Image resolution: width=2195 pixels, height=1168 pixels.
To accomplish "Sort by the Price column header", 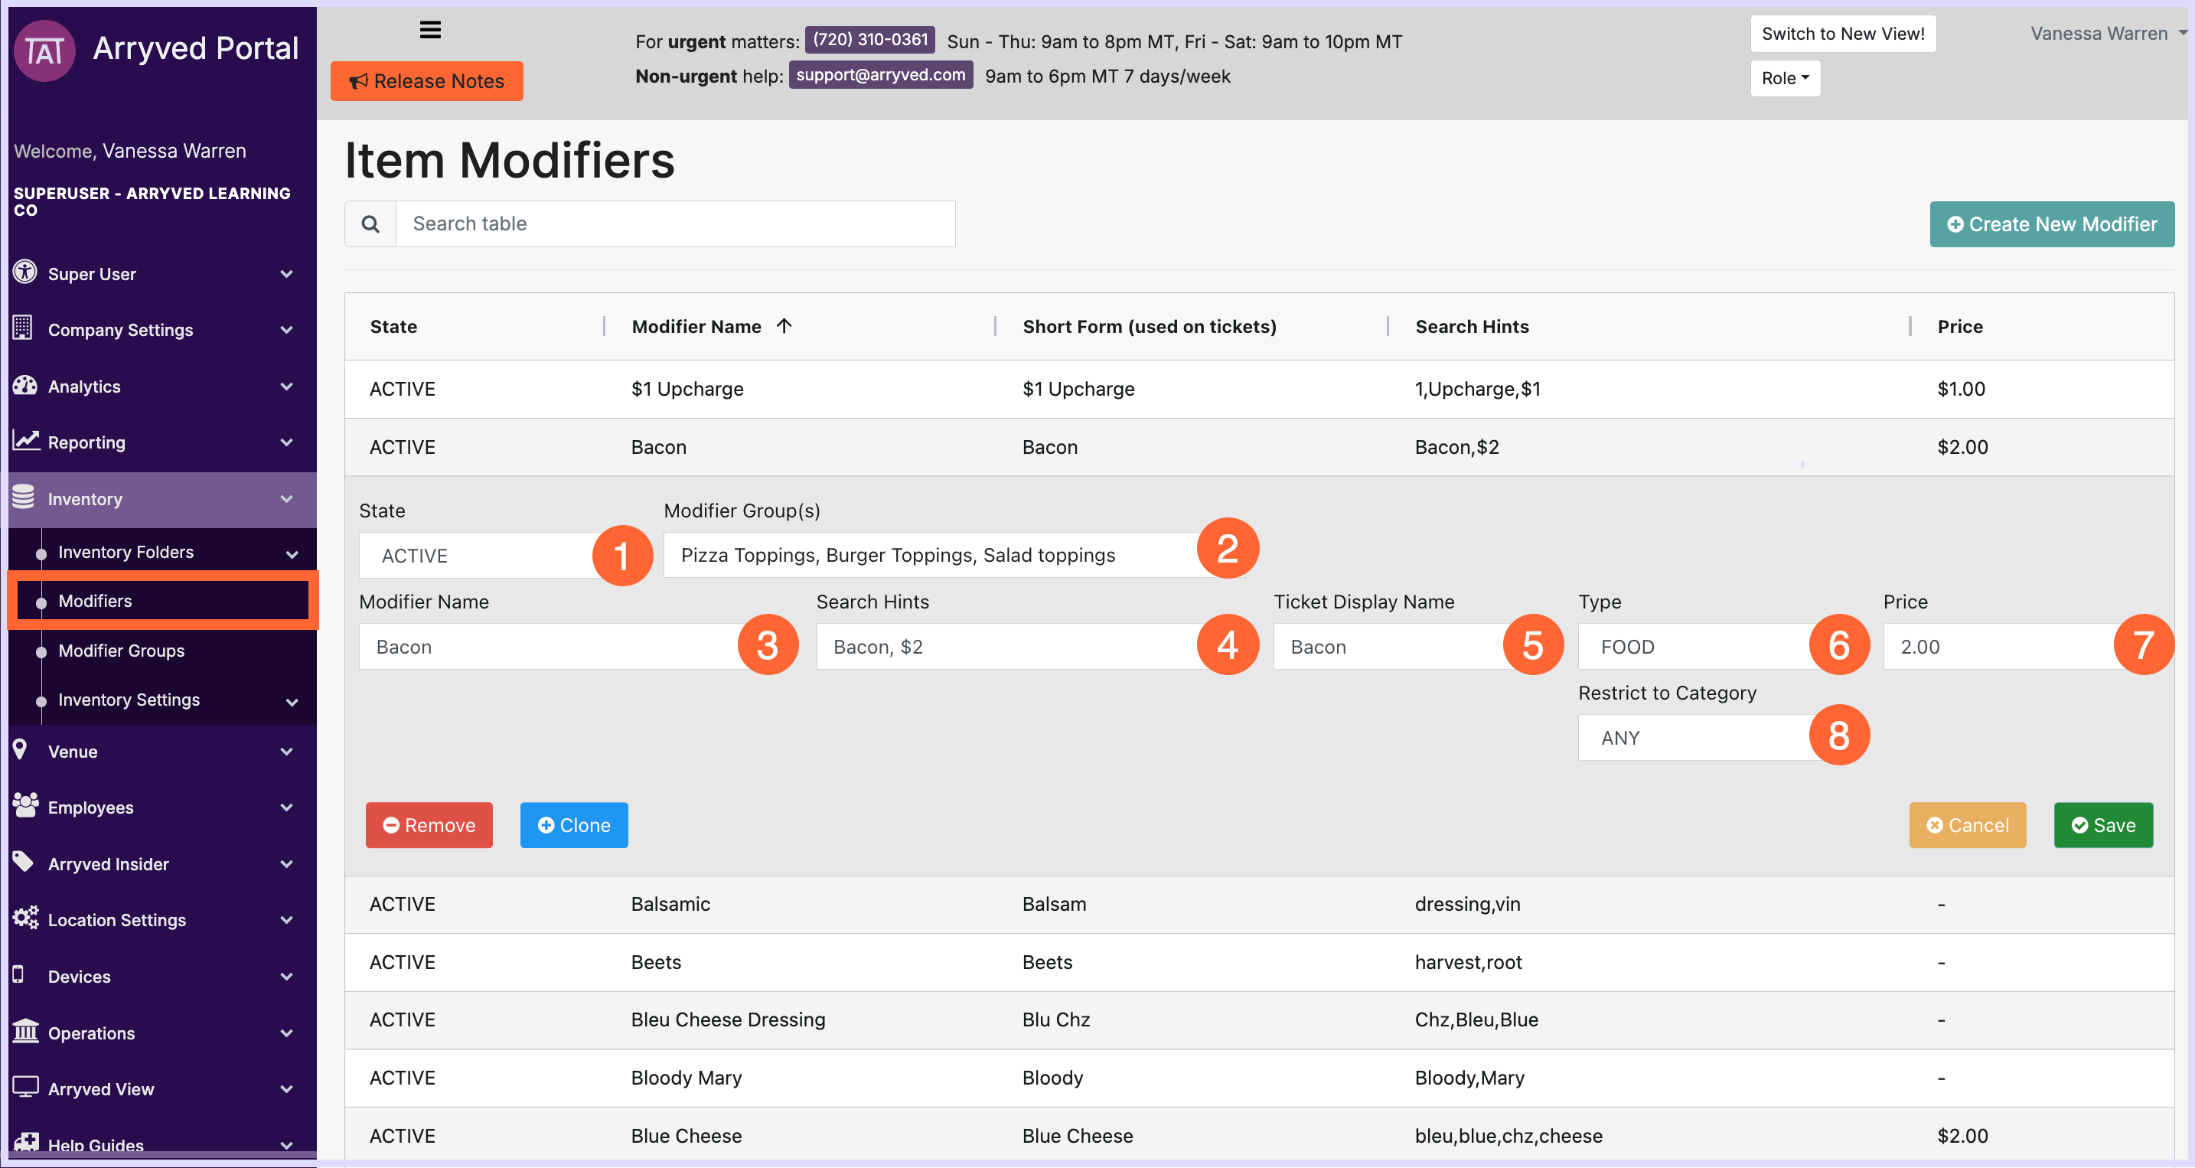I will 1960,326.
